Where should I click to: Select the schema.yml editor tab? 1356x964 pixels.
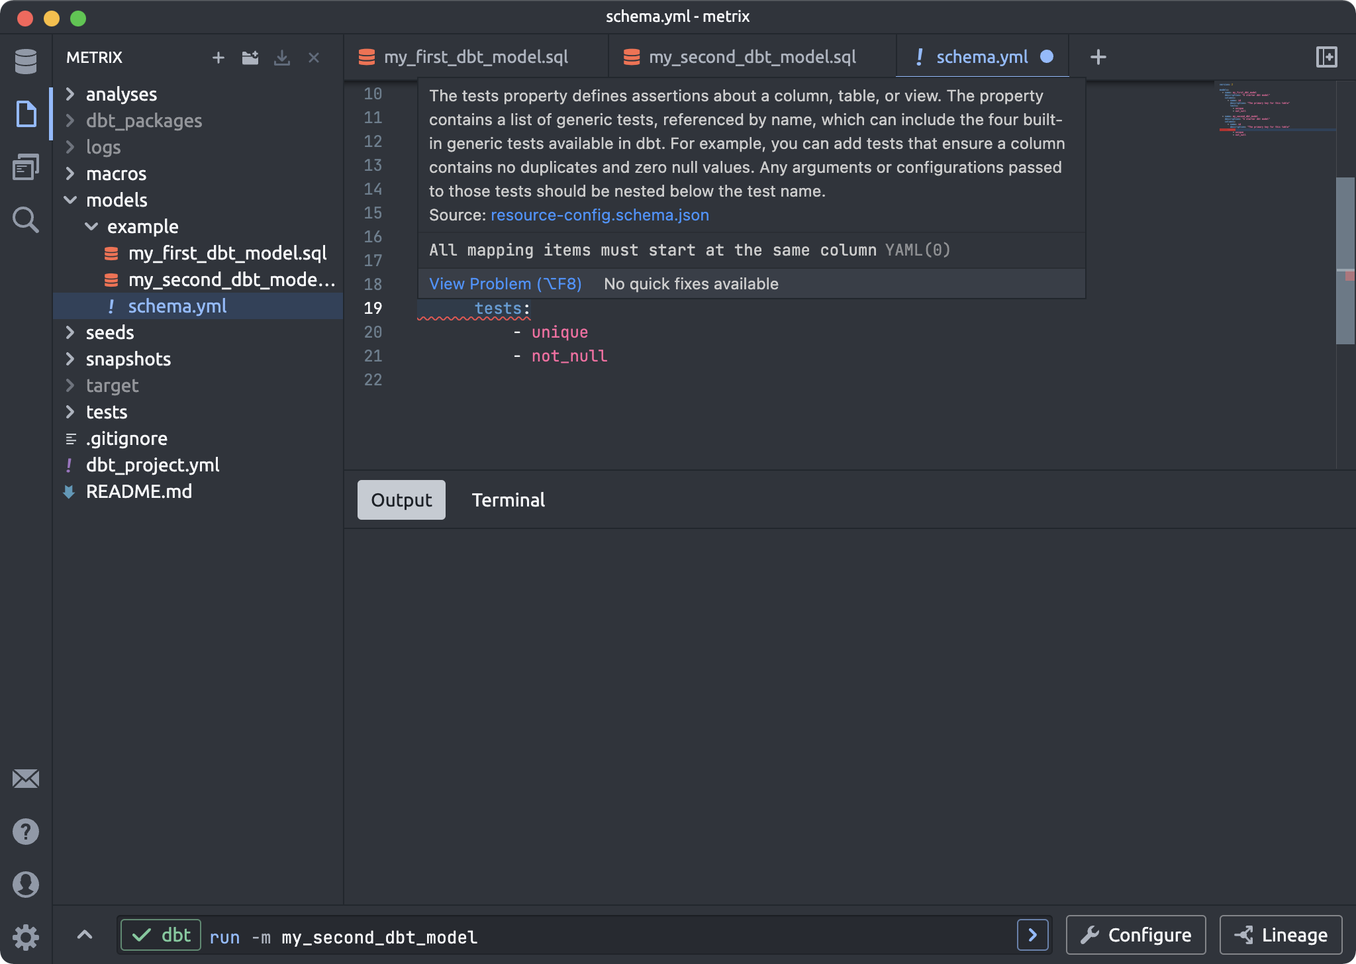tap(982, 57)
